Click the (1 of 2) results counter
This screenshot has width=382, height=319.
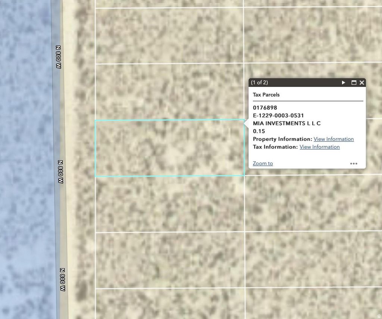point(259,82)
